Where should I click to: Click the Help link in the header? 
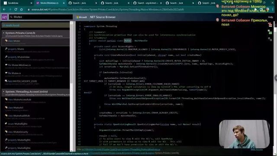[x=271, y=17]
